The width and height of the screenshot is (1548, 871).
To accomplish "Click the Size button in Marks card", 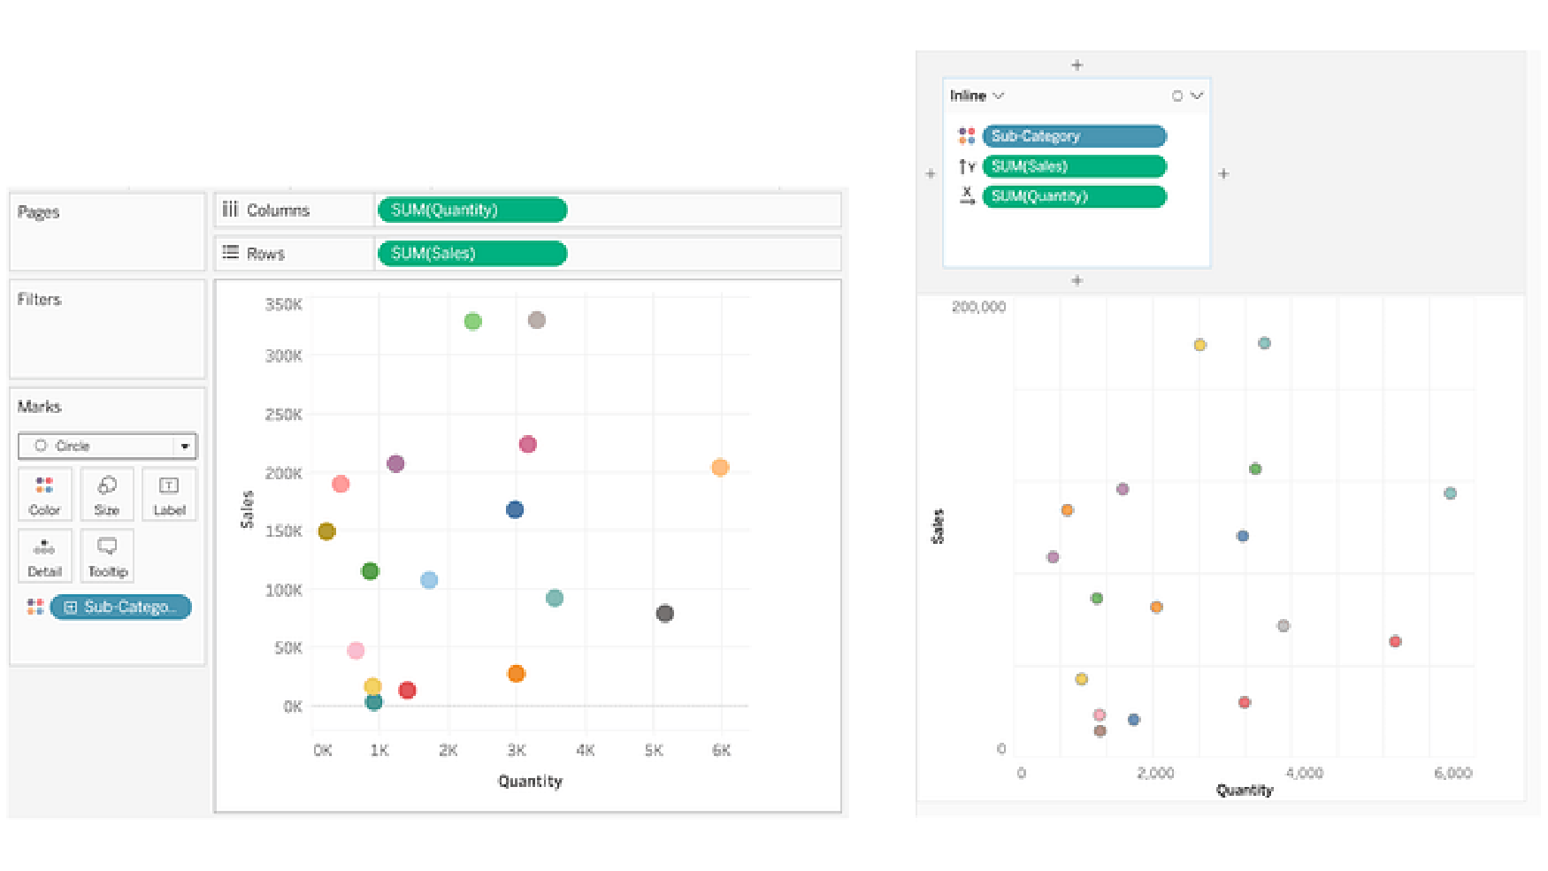I will (x=107, y=494).
